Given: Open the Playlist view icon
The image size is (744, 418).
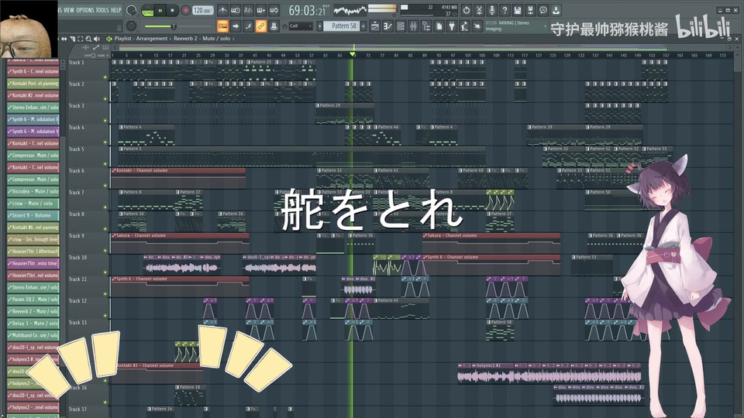Looking at the screenshot, I should pyautogui.click(x=375, y=26).
